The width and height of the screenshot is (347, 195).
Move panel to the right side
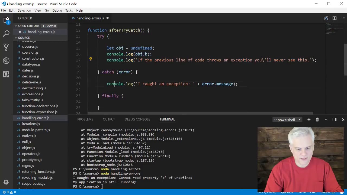click(x=335, y=120)
